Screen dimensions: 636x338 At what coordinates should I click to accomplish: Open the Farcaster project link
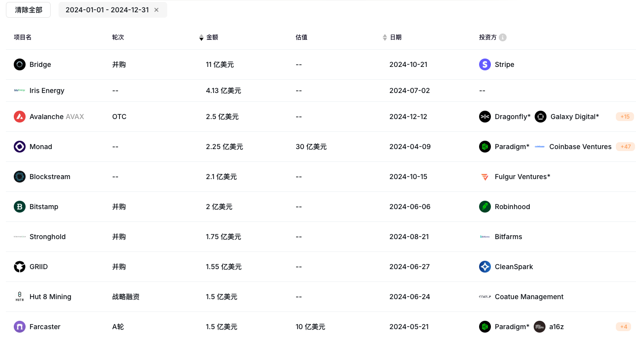[45, 327]
